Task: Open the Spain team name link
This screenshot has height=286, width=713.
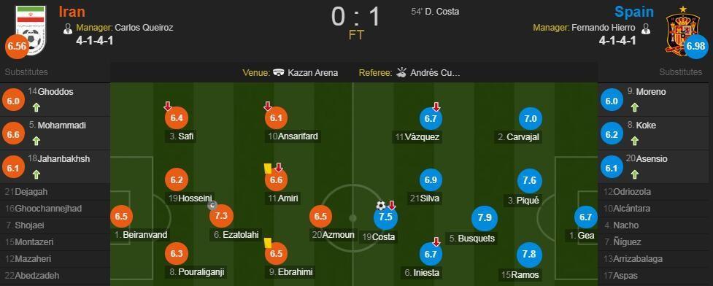Action: [633, 12]
